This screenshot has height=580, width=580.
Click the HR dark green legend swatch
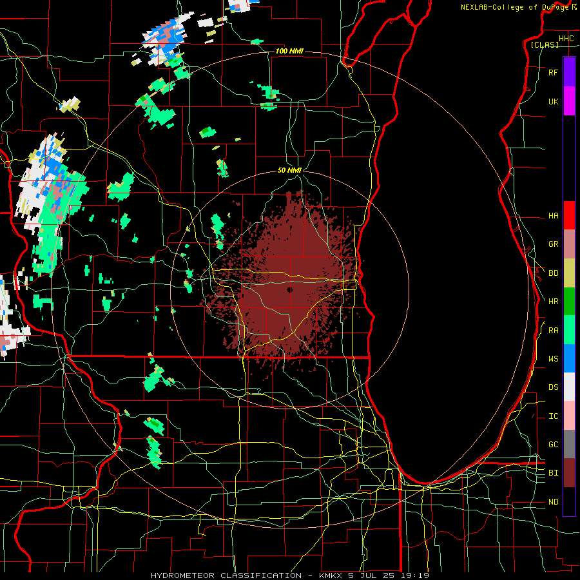coord(569,302)
